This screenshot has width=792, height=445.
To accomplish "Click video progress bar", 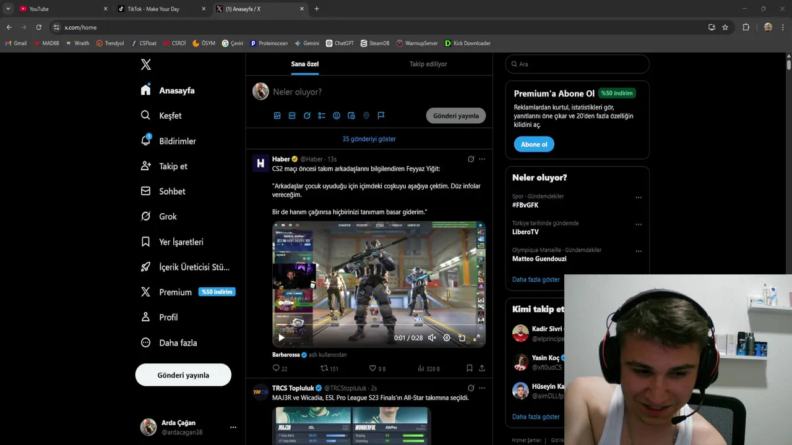I will (x=379, y=326).
